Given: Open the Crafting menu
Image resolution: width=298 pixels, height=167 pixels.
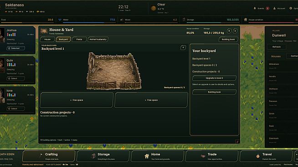Looking at the screenshot, I should point(49,156).
